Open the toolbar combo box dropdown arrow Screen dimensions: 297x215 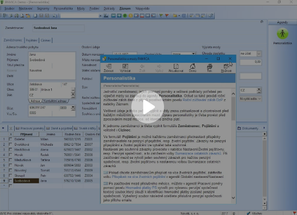[x=100, y=16]
